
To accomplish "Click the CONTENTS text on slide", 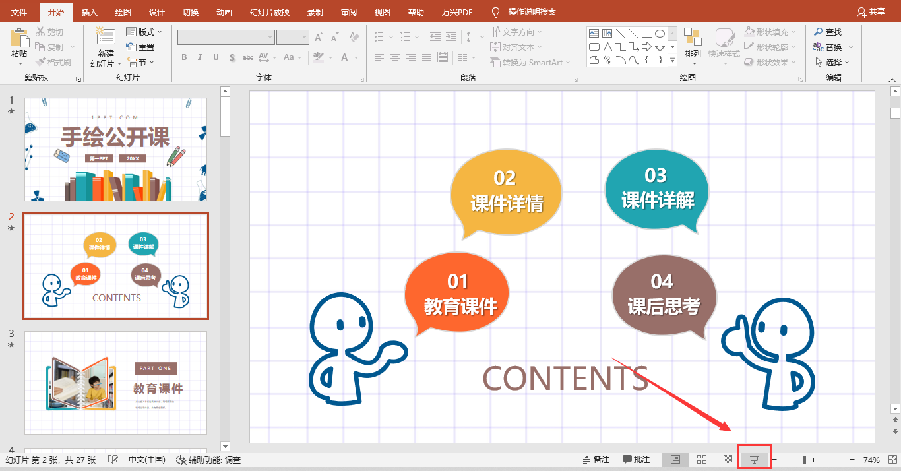I will pyautogui.click(x=565, y=378).
